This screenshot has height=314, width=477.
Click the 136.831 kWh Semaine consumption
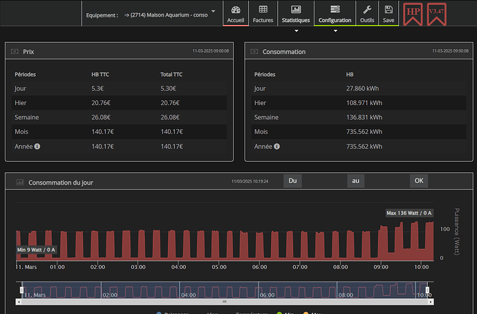364,117
